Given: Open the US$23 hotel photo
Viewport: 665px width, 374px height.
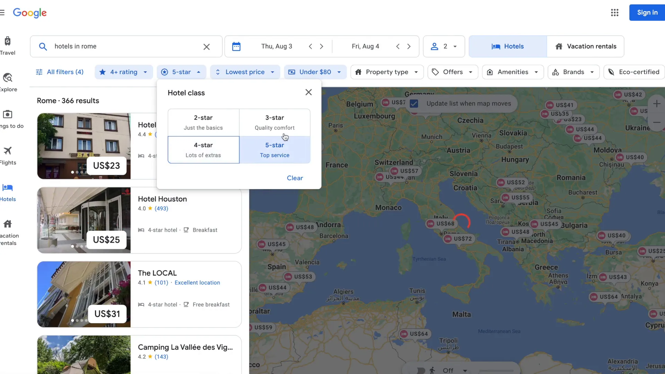Looking at the screenshot, I should pyautogui.click(x=84, y=146).
